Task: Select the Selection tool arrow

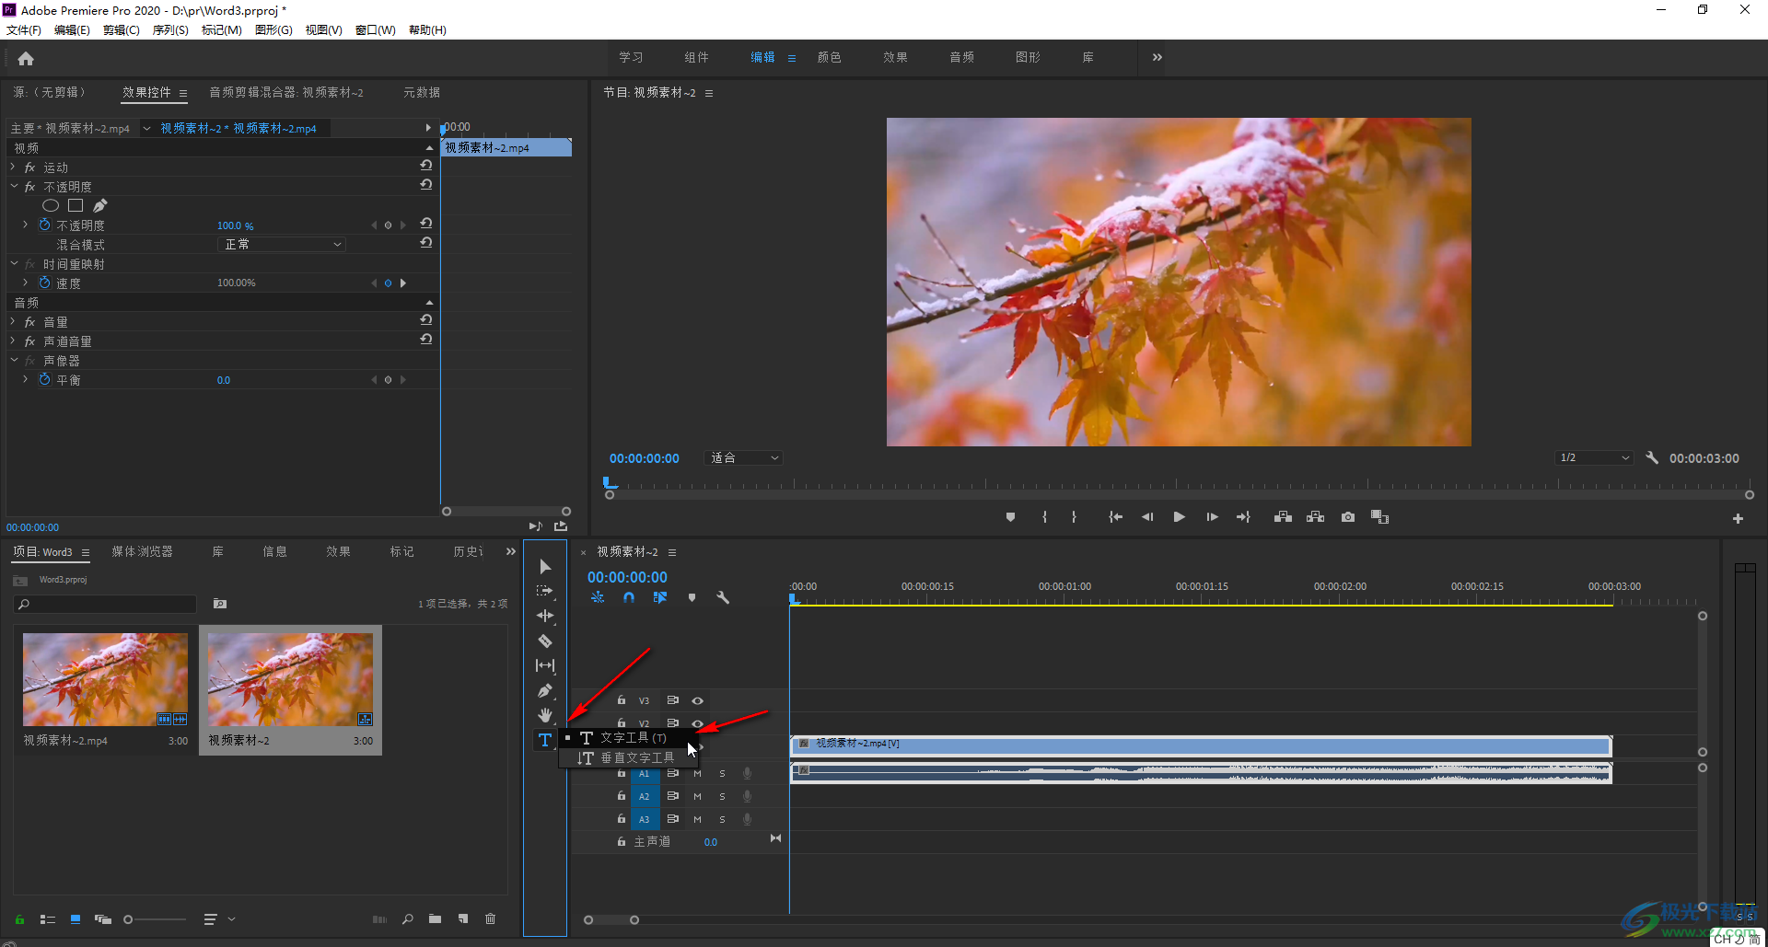Action: (545, 566)
